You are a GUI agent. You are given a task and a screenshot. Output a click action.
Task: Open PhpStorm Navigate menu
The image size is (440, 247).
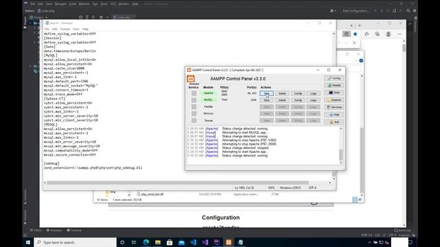[60, 4]
